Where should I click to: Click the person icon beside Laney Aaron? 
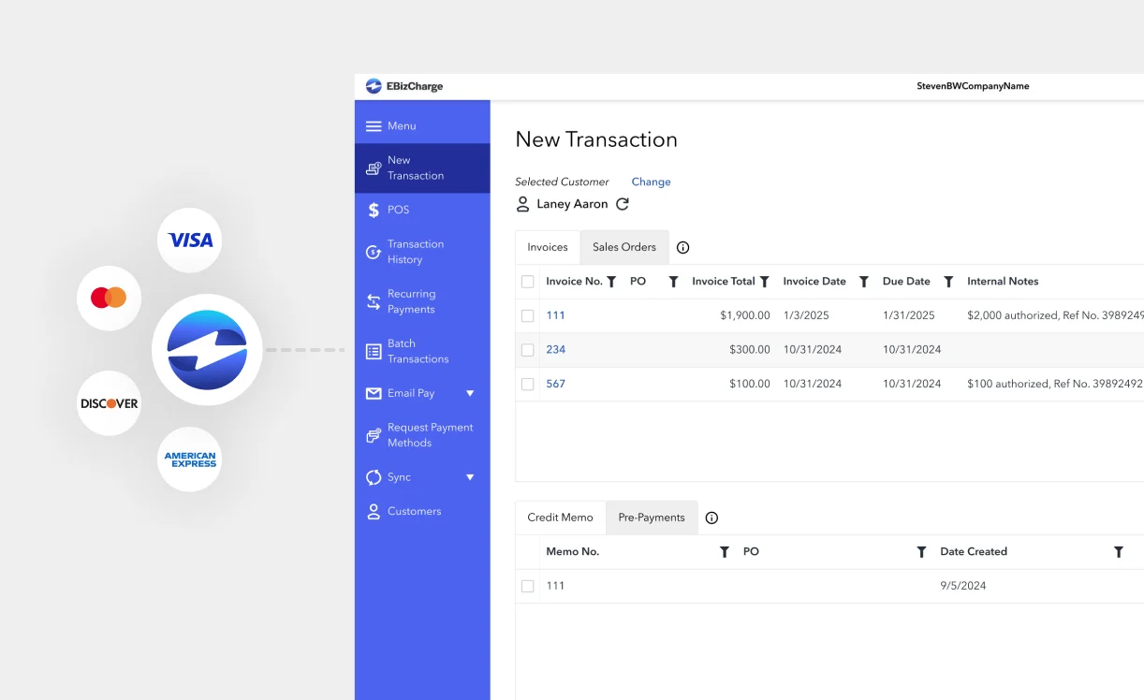[523, 204]
